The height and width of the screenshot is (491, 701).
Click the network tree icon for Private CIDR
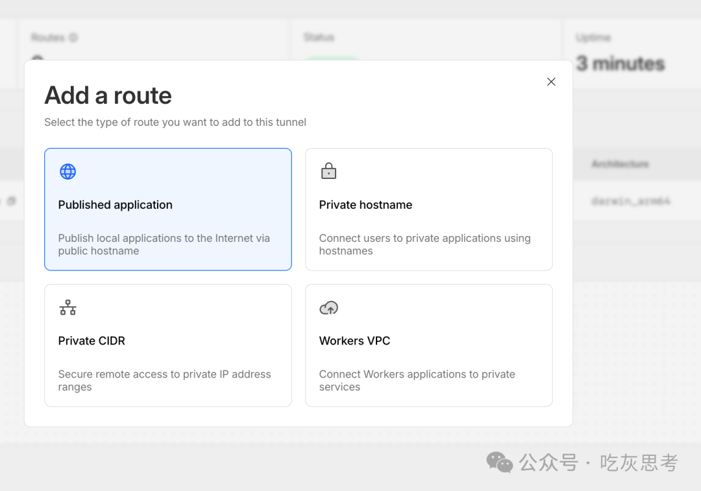68,307
